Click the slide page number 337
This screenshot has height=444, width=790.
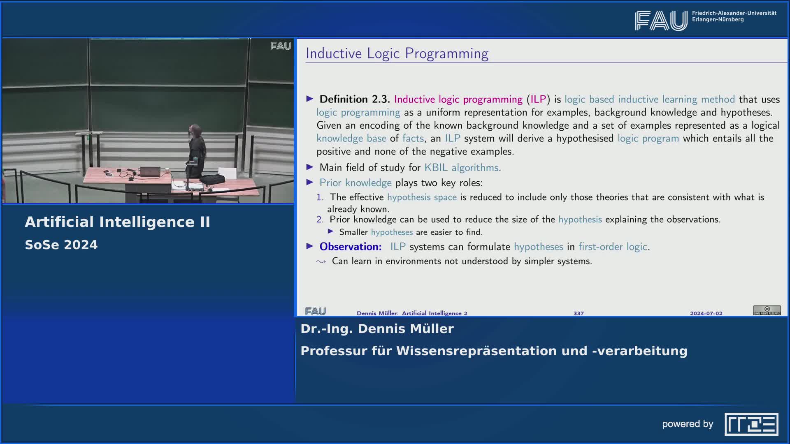[x=579, y=313]
